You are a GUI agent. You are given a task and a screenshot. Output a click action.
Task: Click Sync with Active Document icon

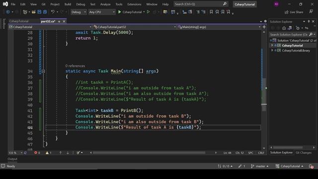(307, 28)
